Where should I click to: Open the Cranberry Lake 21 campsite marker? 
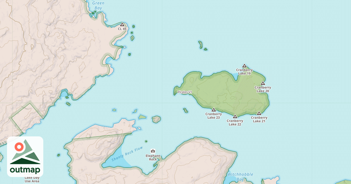(259, 113)
